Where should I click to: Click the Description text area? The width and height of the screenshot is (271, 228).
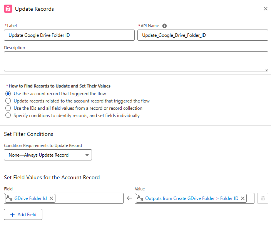coord(136,61)
